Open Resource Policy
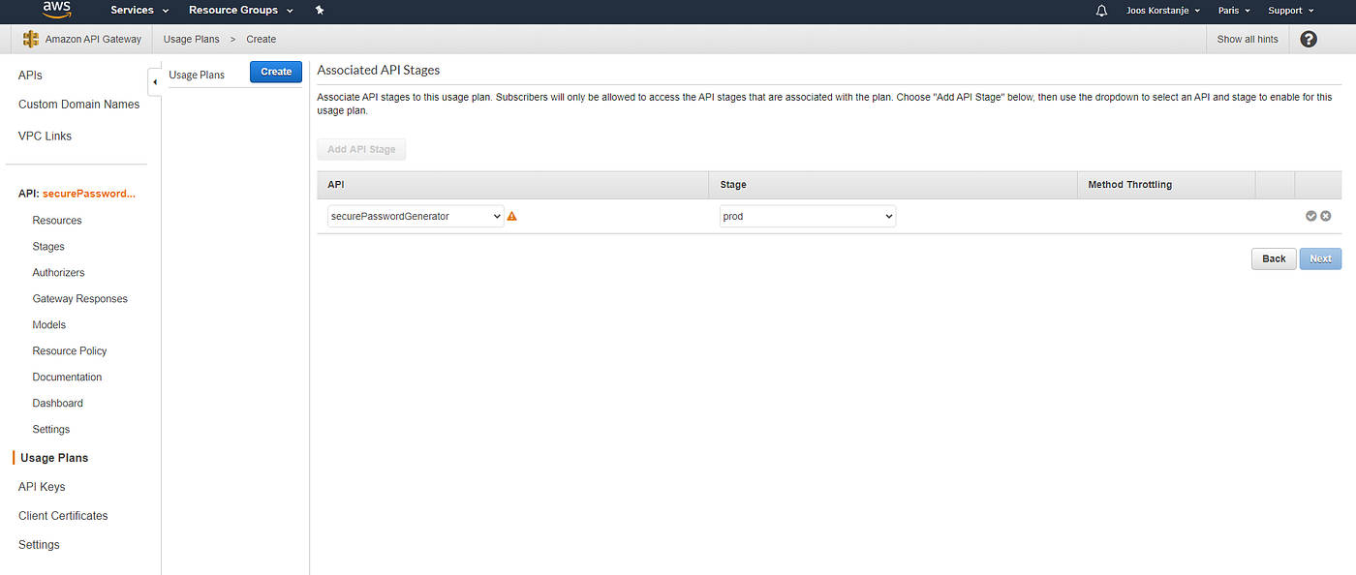Image resolution: width=1356 pixels, height=575 pixels. pyautogui.click(x=70, y=351)
